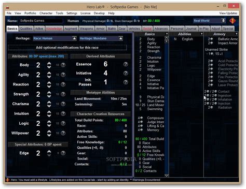Open help for Body attribute
Screen dimensions: 246x189
click(x=63, y=65)
